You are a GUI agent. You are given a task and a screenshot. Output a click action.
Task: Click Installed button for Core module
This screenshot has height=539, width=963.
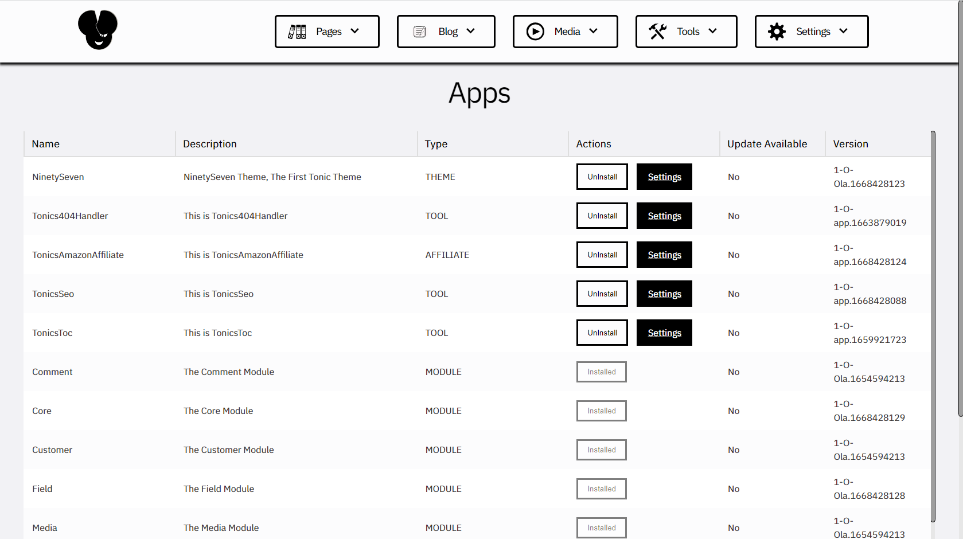point(602,411)
